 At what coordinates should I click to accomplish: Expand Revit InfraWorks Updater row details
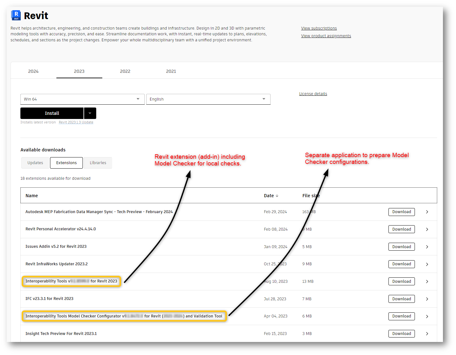[427, 264]
